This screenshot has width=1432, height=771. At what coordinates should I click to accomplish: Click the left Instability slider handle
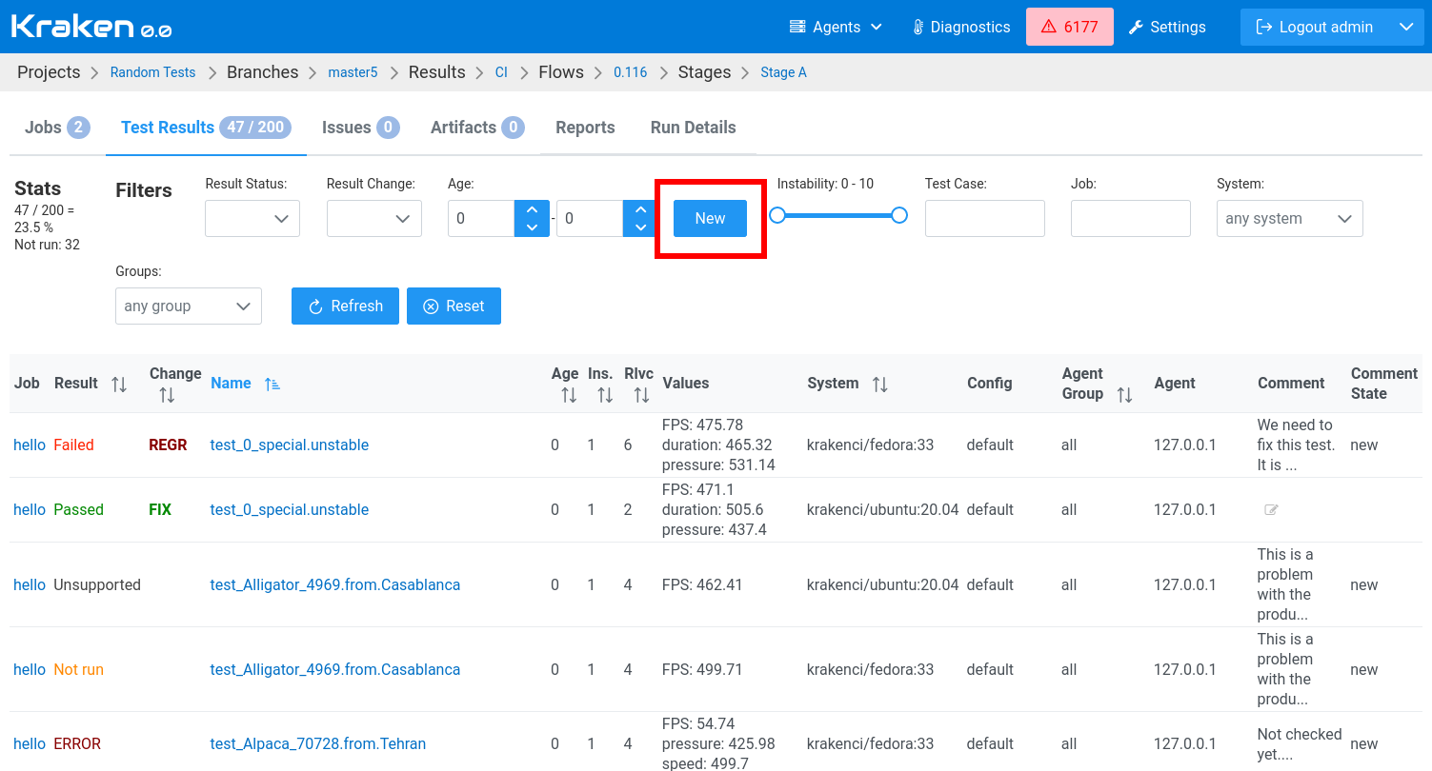[777, 215]
